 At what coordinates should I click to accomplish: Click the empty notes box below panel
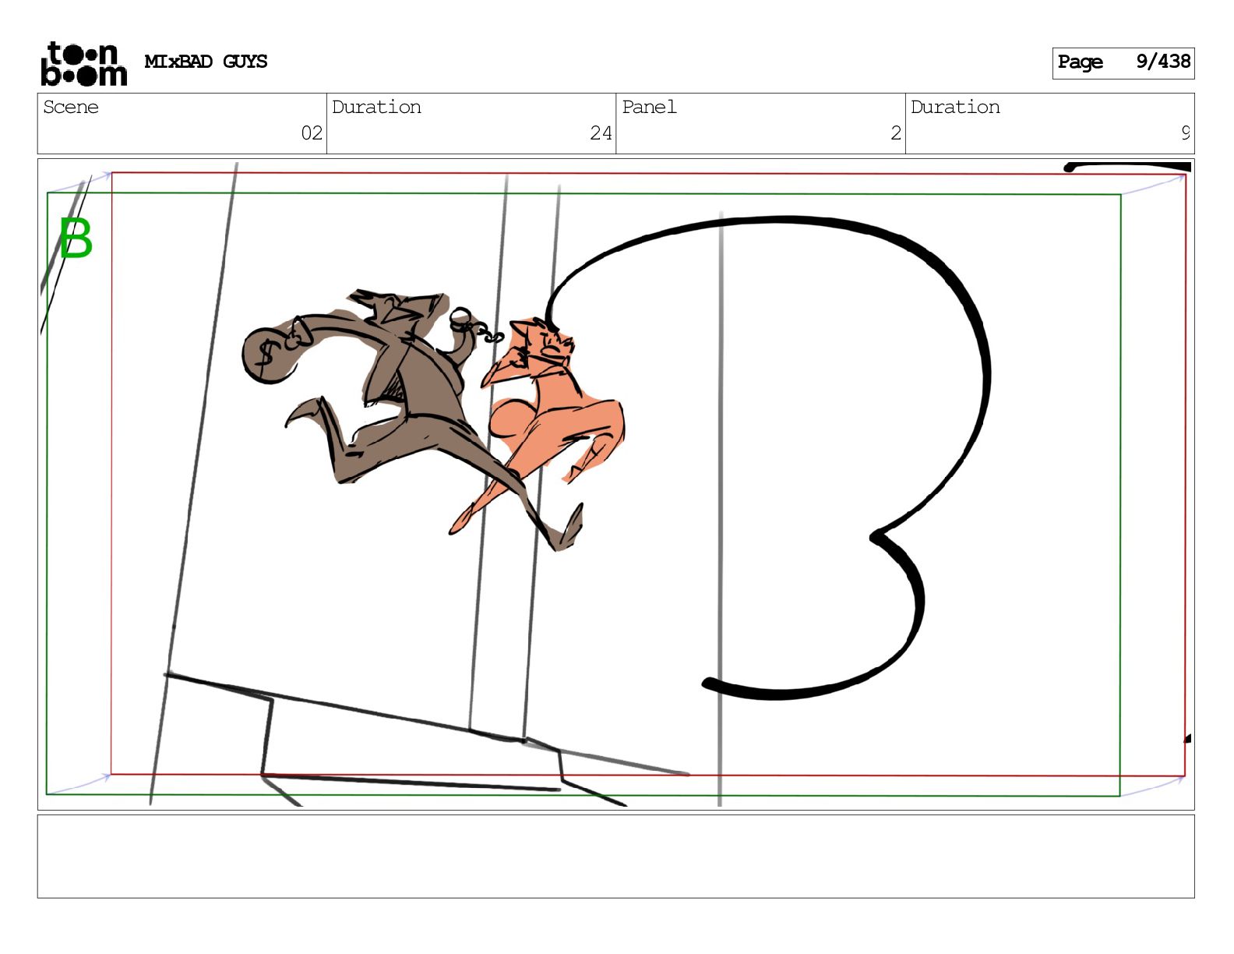pyautogui.click(x=615, y=857)
